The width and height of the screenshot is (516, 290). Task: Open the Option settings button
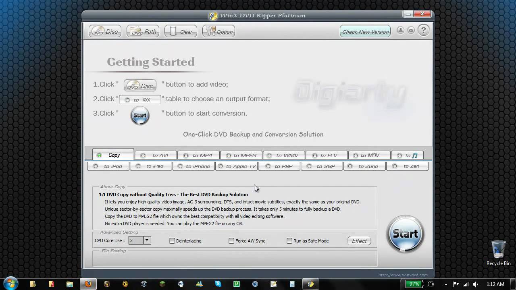tap(218, 31)
